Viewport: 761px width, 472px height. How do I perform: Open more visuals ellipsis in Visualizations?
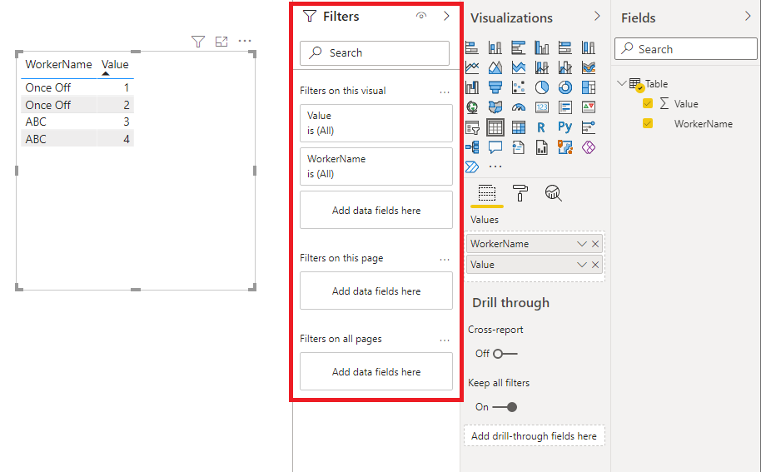click(x=495, y=166)
